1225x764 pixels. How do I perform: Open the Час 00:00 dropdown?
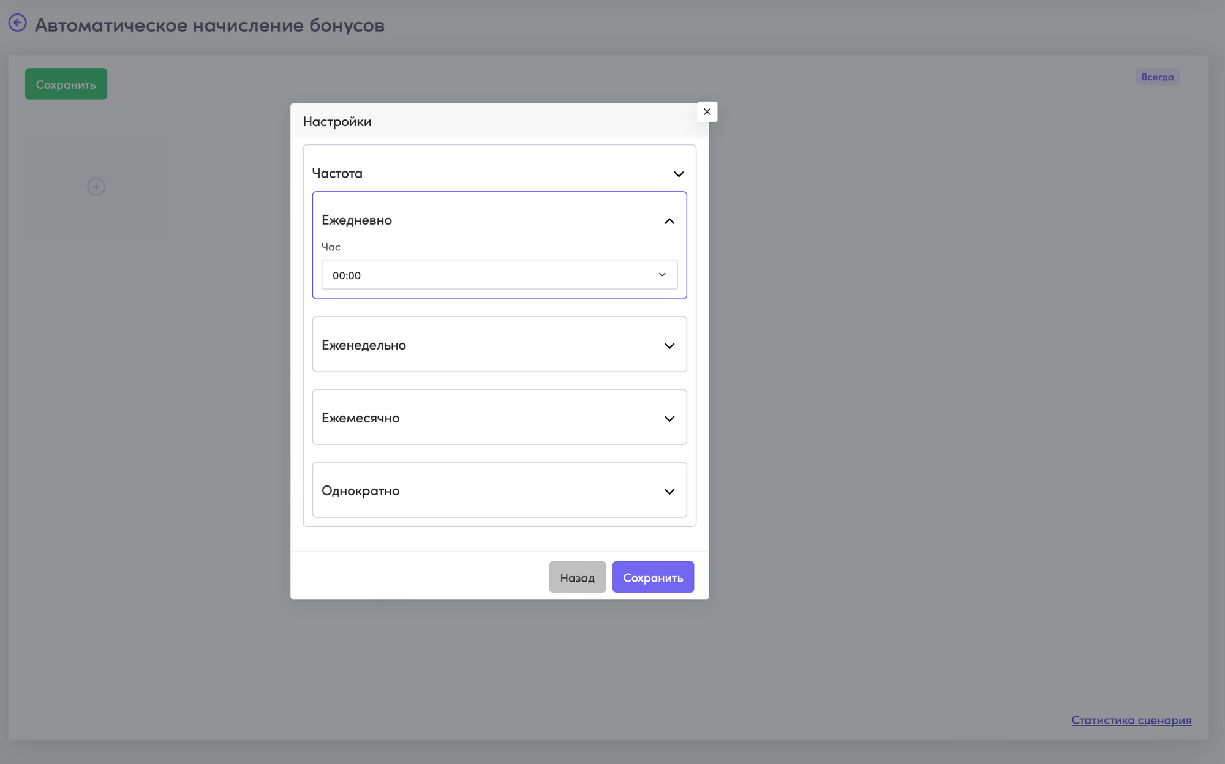click(499, 275)
